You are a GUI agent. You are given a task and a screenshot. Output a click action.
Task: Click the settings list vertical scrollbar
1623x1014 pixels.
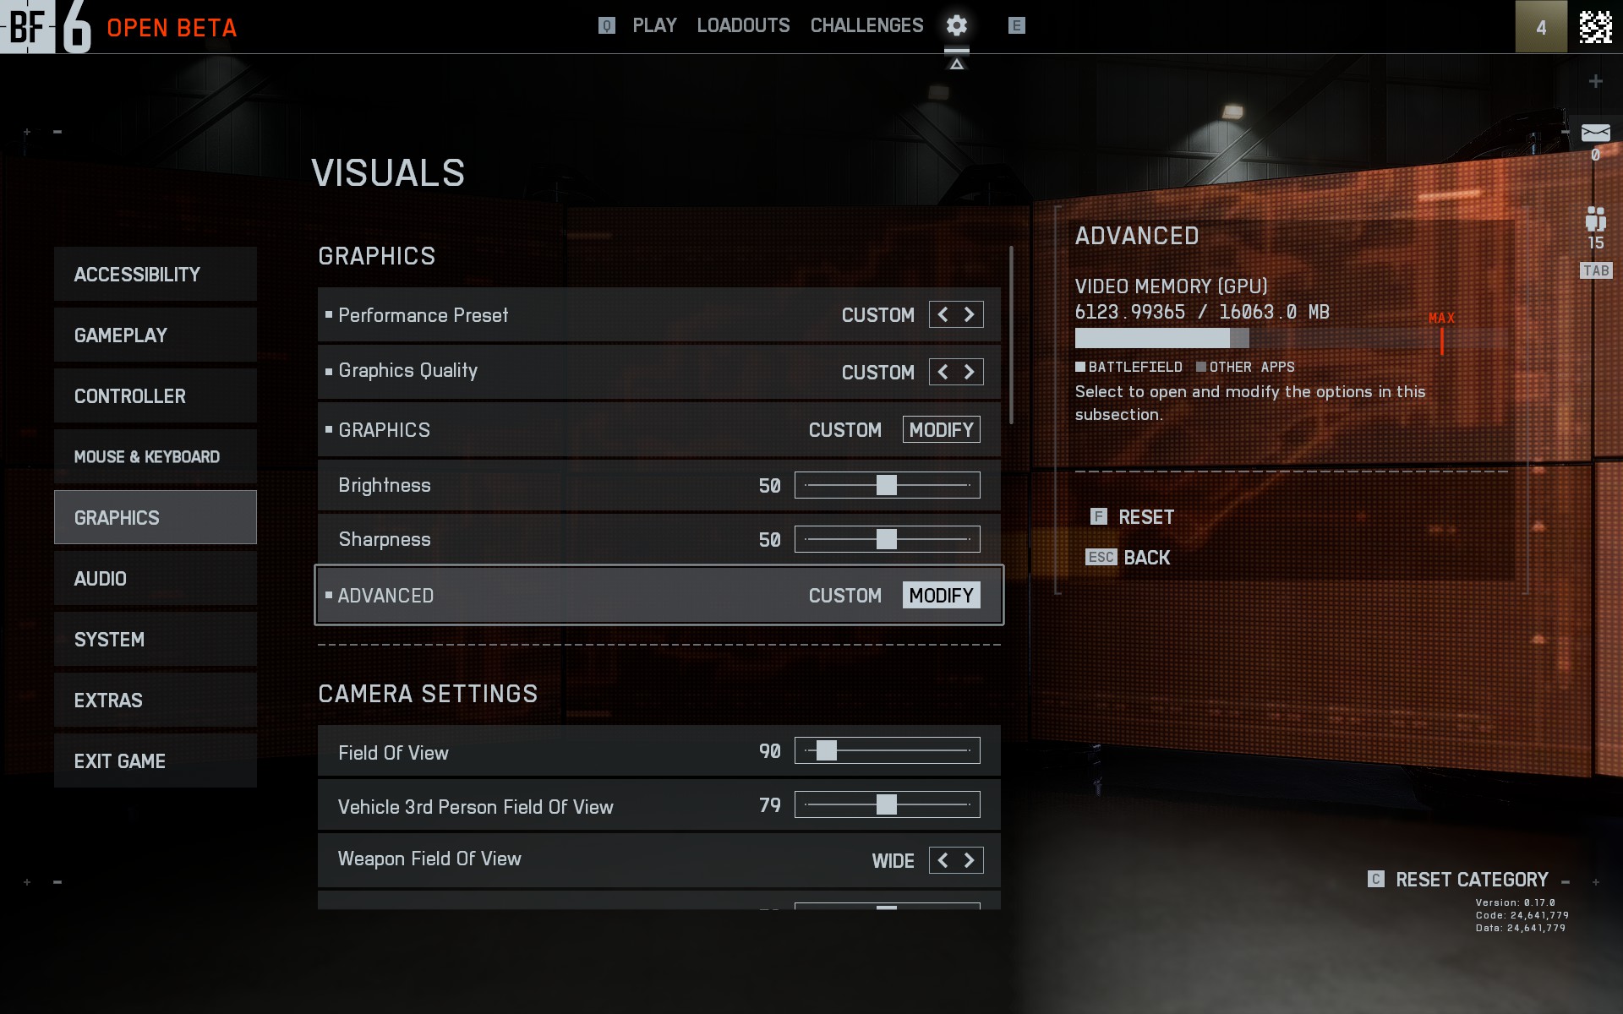(1011, 335)
